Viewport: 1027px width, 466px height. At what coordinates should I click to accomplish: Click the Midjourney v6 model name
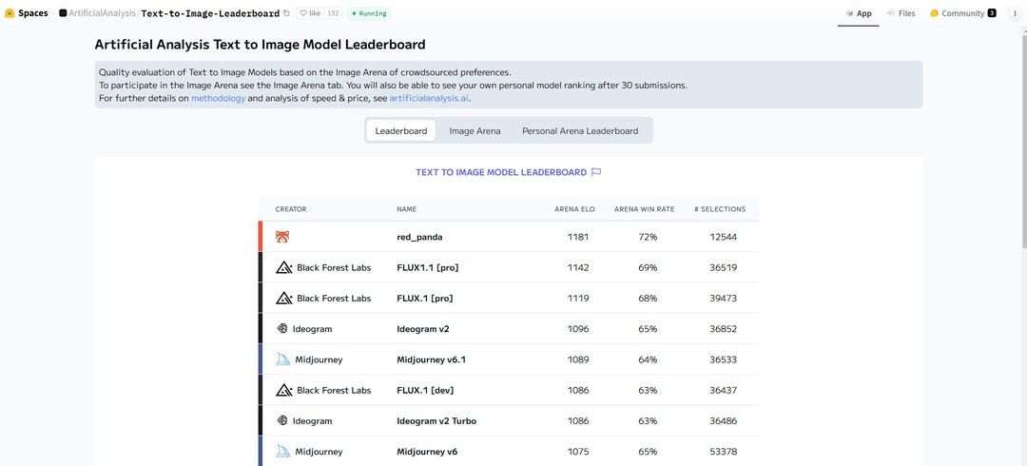427,452
